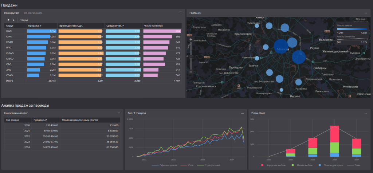This screenshot has width=373, height=173.
Task: Click the Округ breadcrumb above the table
Action: pyautogui.click(x=25, y=20)
